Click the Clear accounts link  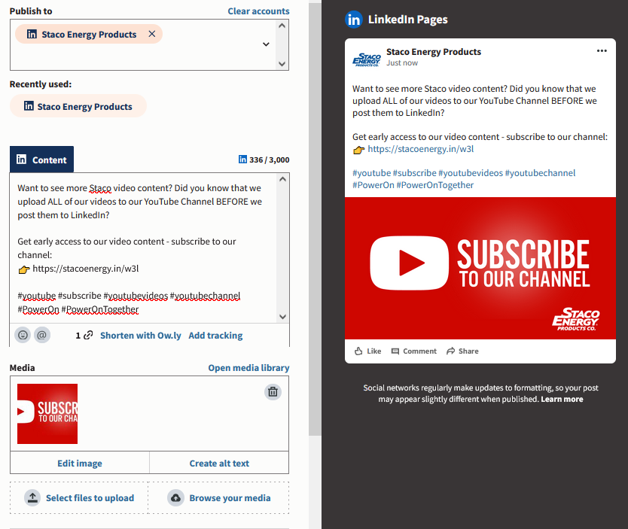click(258, 11)
